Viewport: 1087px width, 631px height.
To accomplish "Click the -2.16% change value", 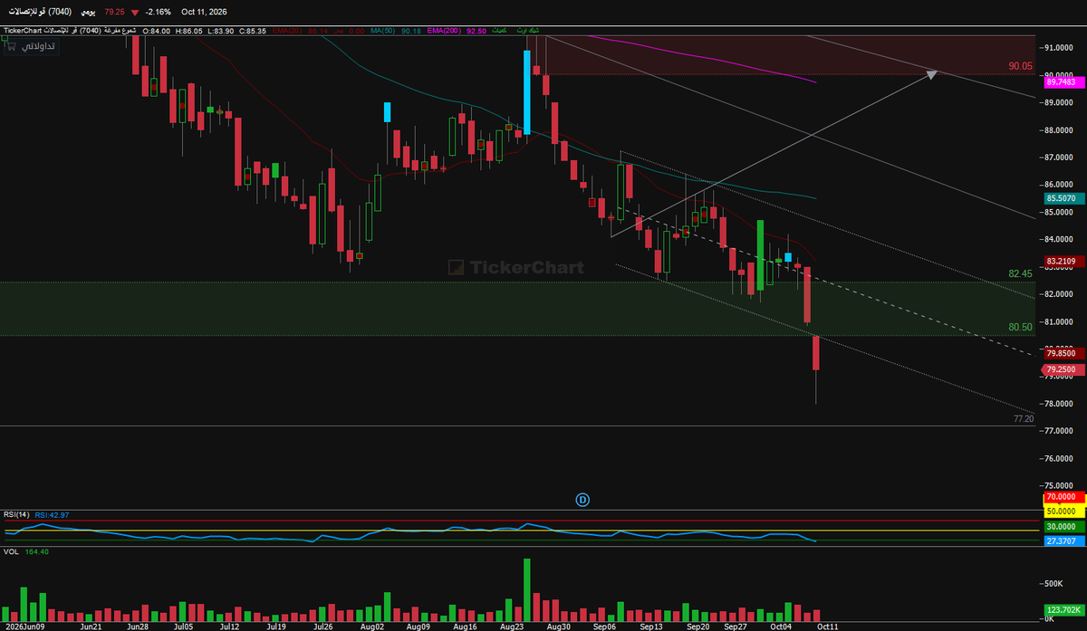I will click(x=157, y=13).
